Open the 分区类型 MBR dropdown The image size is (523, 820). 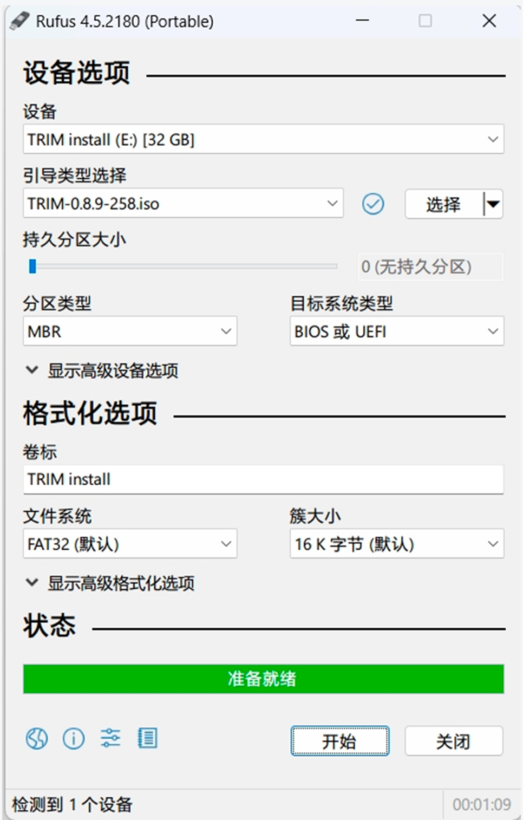coord(130,331)
